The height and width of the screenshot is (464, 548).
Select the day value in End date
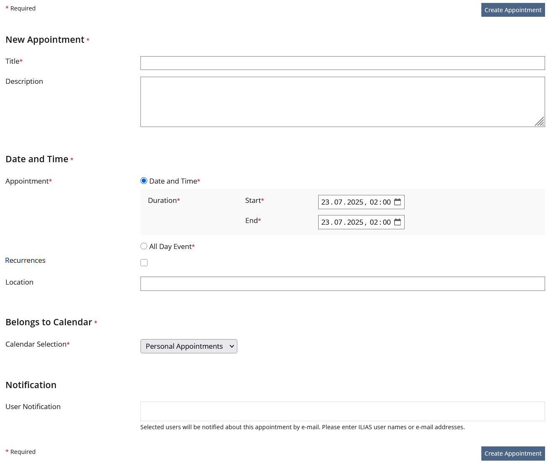[x=325, y=222]
